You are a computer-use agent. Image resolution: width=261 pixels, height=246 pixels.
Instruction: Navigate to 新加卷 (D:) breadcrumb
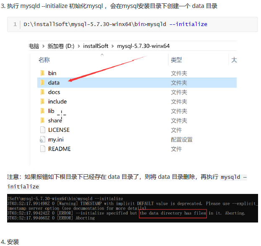[x=61, y=46]
